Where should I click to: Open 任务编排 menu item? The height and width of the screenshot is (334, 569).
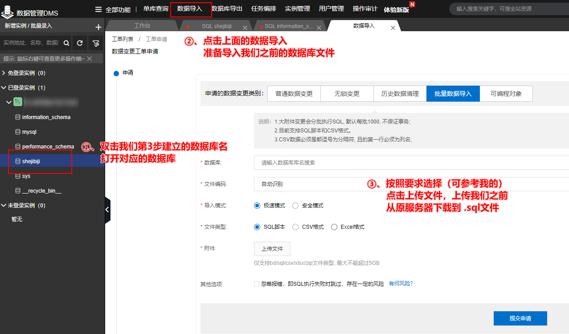tap(263, 9)
